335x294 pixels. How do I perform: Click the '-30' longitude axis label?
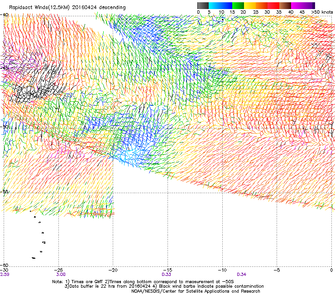pos(4,270)
